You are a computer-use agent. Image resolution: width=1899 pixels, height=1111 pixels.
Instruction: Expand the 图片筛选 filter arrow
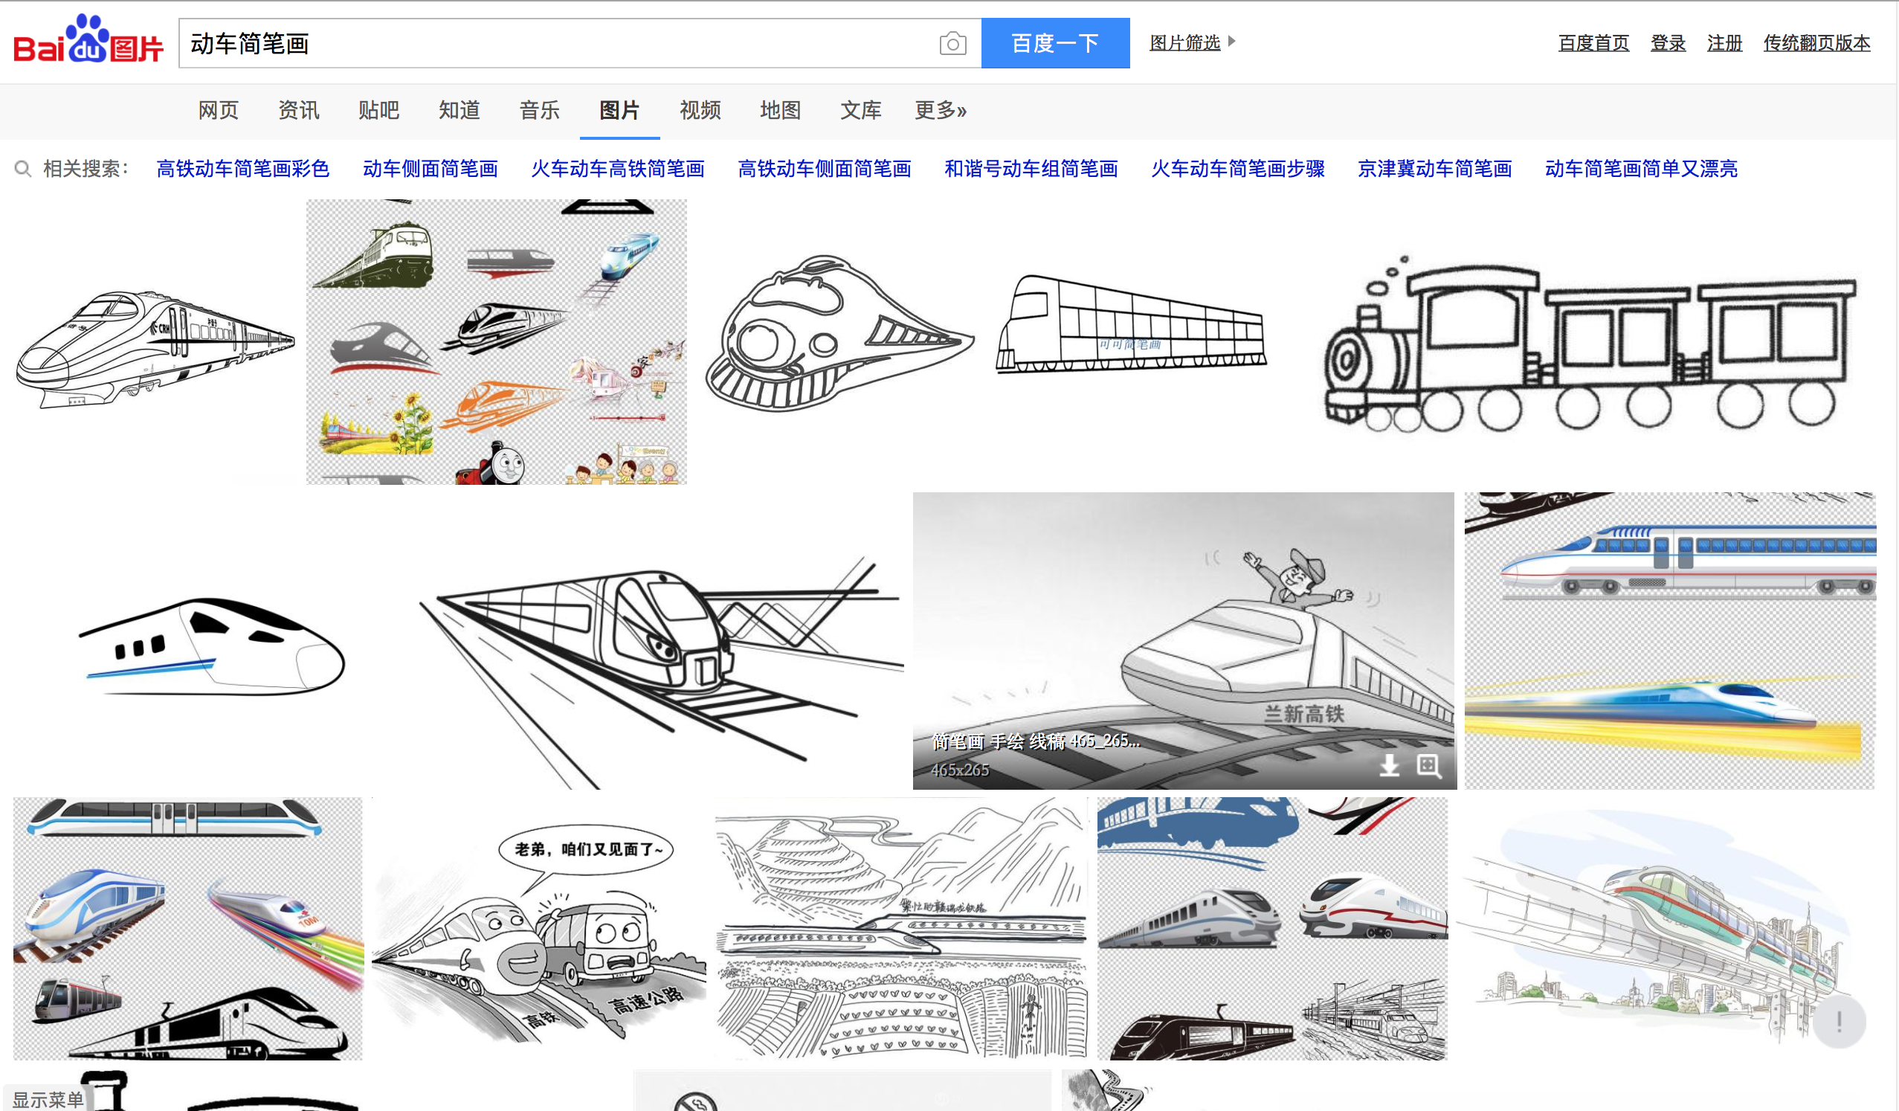click(1231, 42)
